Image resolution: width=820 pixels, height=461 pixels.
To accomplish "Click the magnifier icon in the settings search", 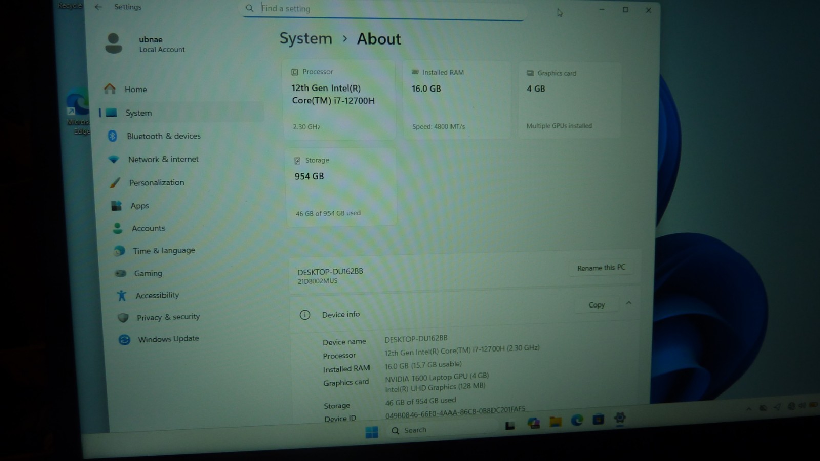I will [x=250, y=8].
